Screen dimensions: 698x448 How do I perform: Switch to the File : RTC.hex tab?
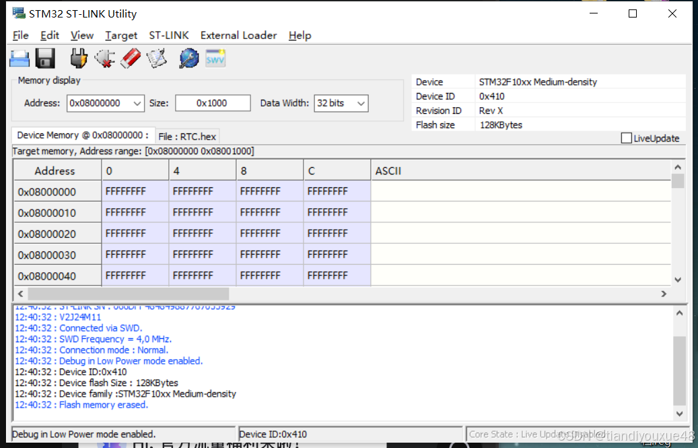(x=189, y=135)
